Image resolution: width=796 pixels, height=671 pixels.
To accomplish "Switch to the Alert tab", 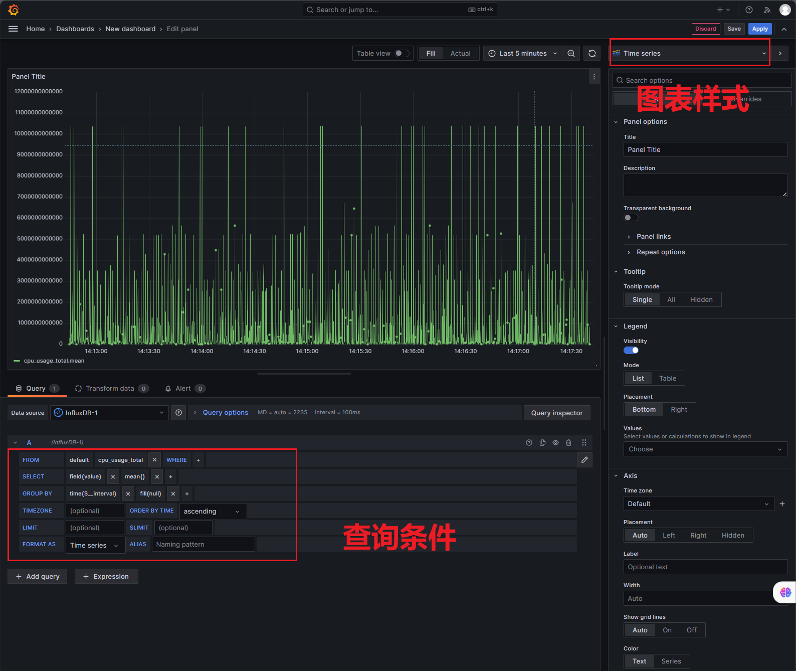I will 185,388.
